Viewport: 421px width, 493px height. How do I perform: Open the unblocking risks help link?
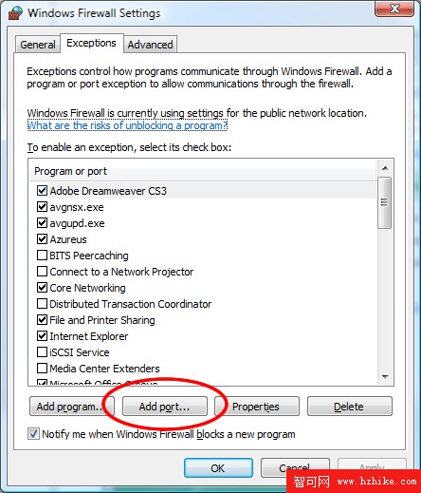[127, 125]
